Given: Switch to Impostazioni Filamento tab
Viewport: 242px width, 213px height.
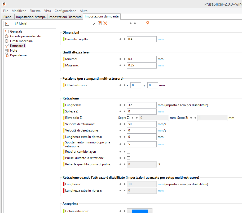Looking at the screenshot, I should [65, 17].
